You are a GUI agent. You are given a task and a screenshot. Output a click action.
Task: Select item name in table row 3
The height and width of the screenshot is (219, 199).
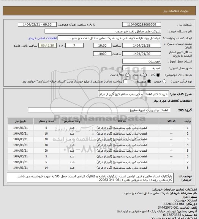click(x=122, y=140)
